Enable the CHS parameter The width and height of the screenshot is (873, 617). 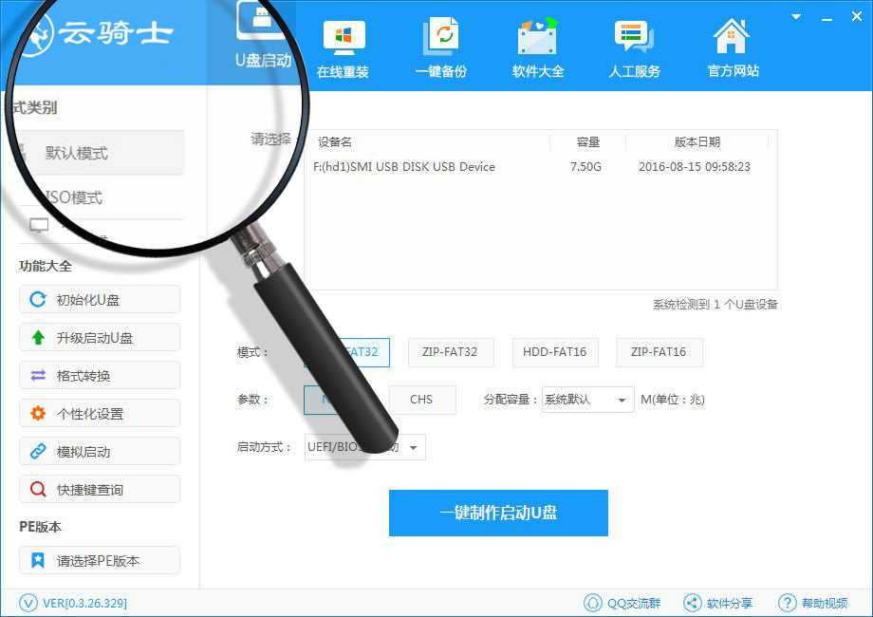tap(421, 400)
